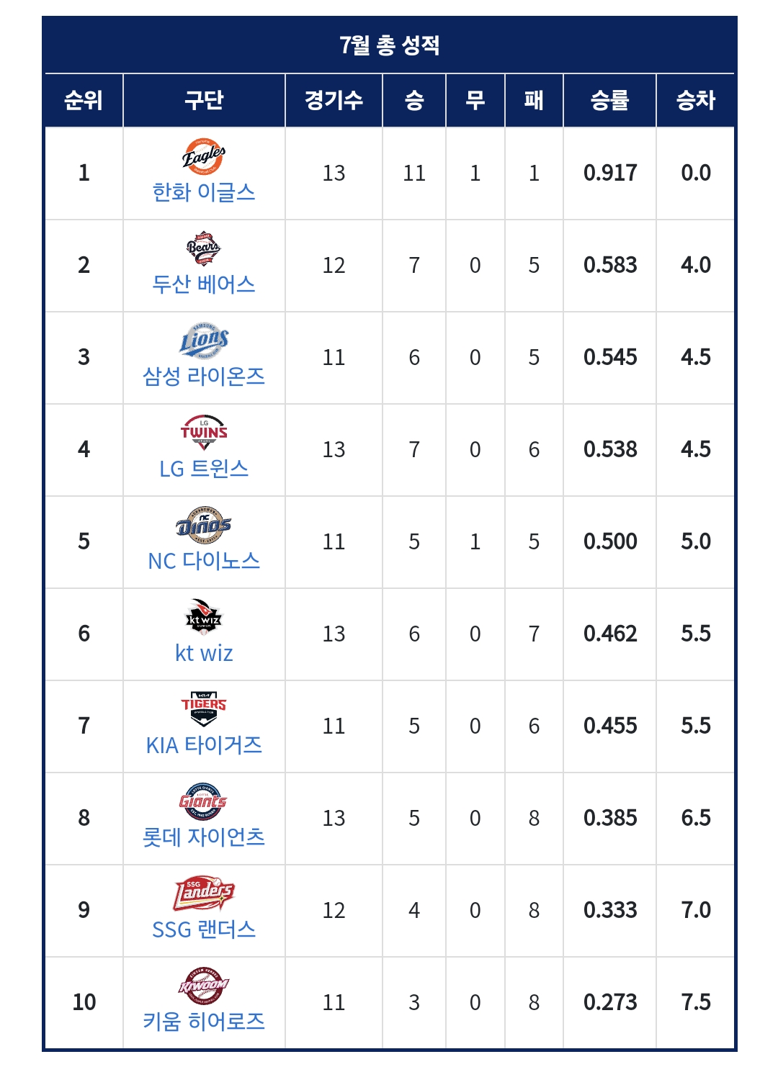This screenshot has height=1067, width=778.
Task: Open the 두산 베어스 team link
Action: (204, 284)
